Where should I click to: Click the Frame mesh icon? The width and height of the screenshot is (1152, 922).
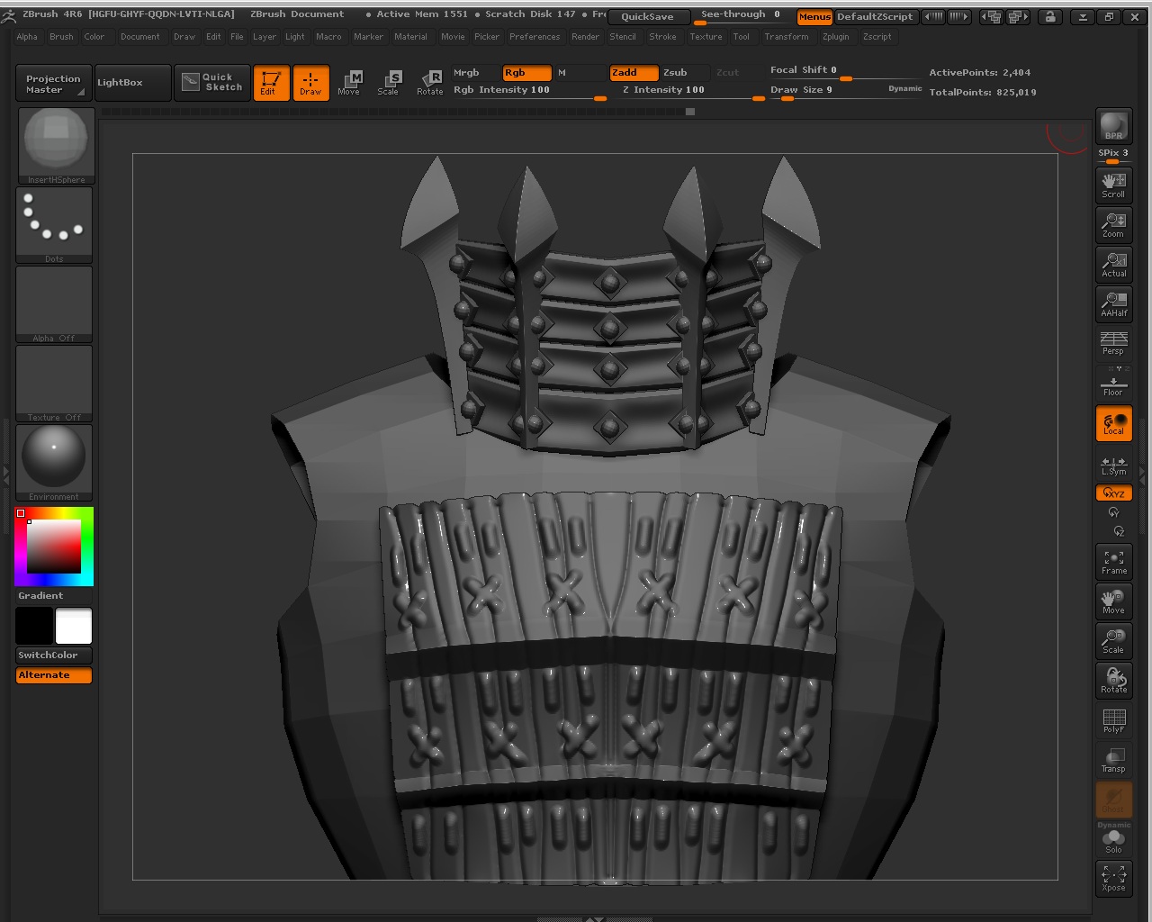click(x=1113, y=562)
